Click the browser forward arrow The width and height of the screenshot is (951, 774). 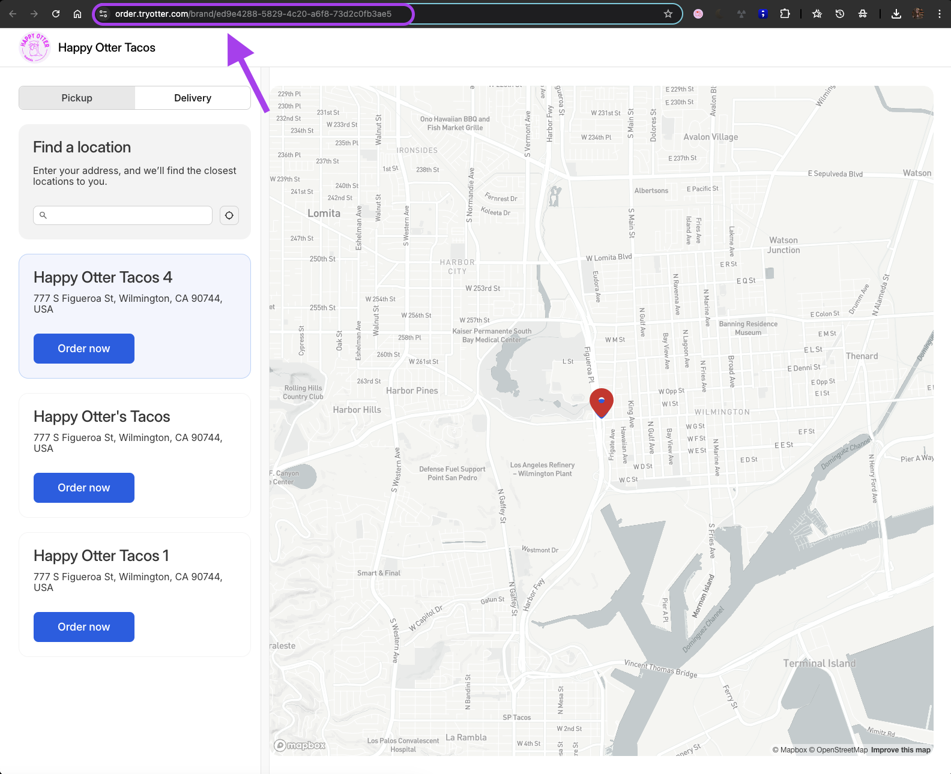tap(34, 14)
